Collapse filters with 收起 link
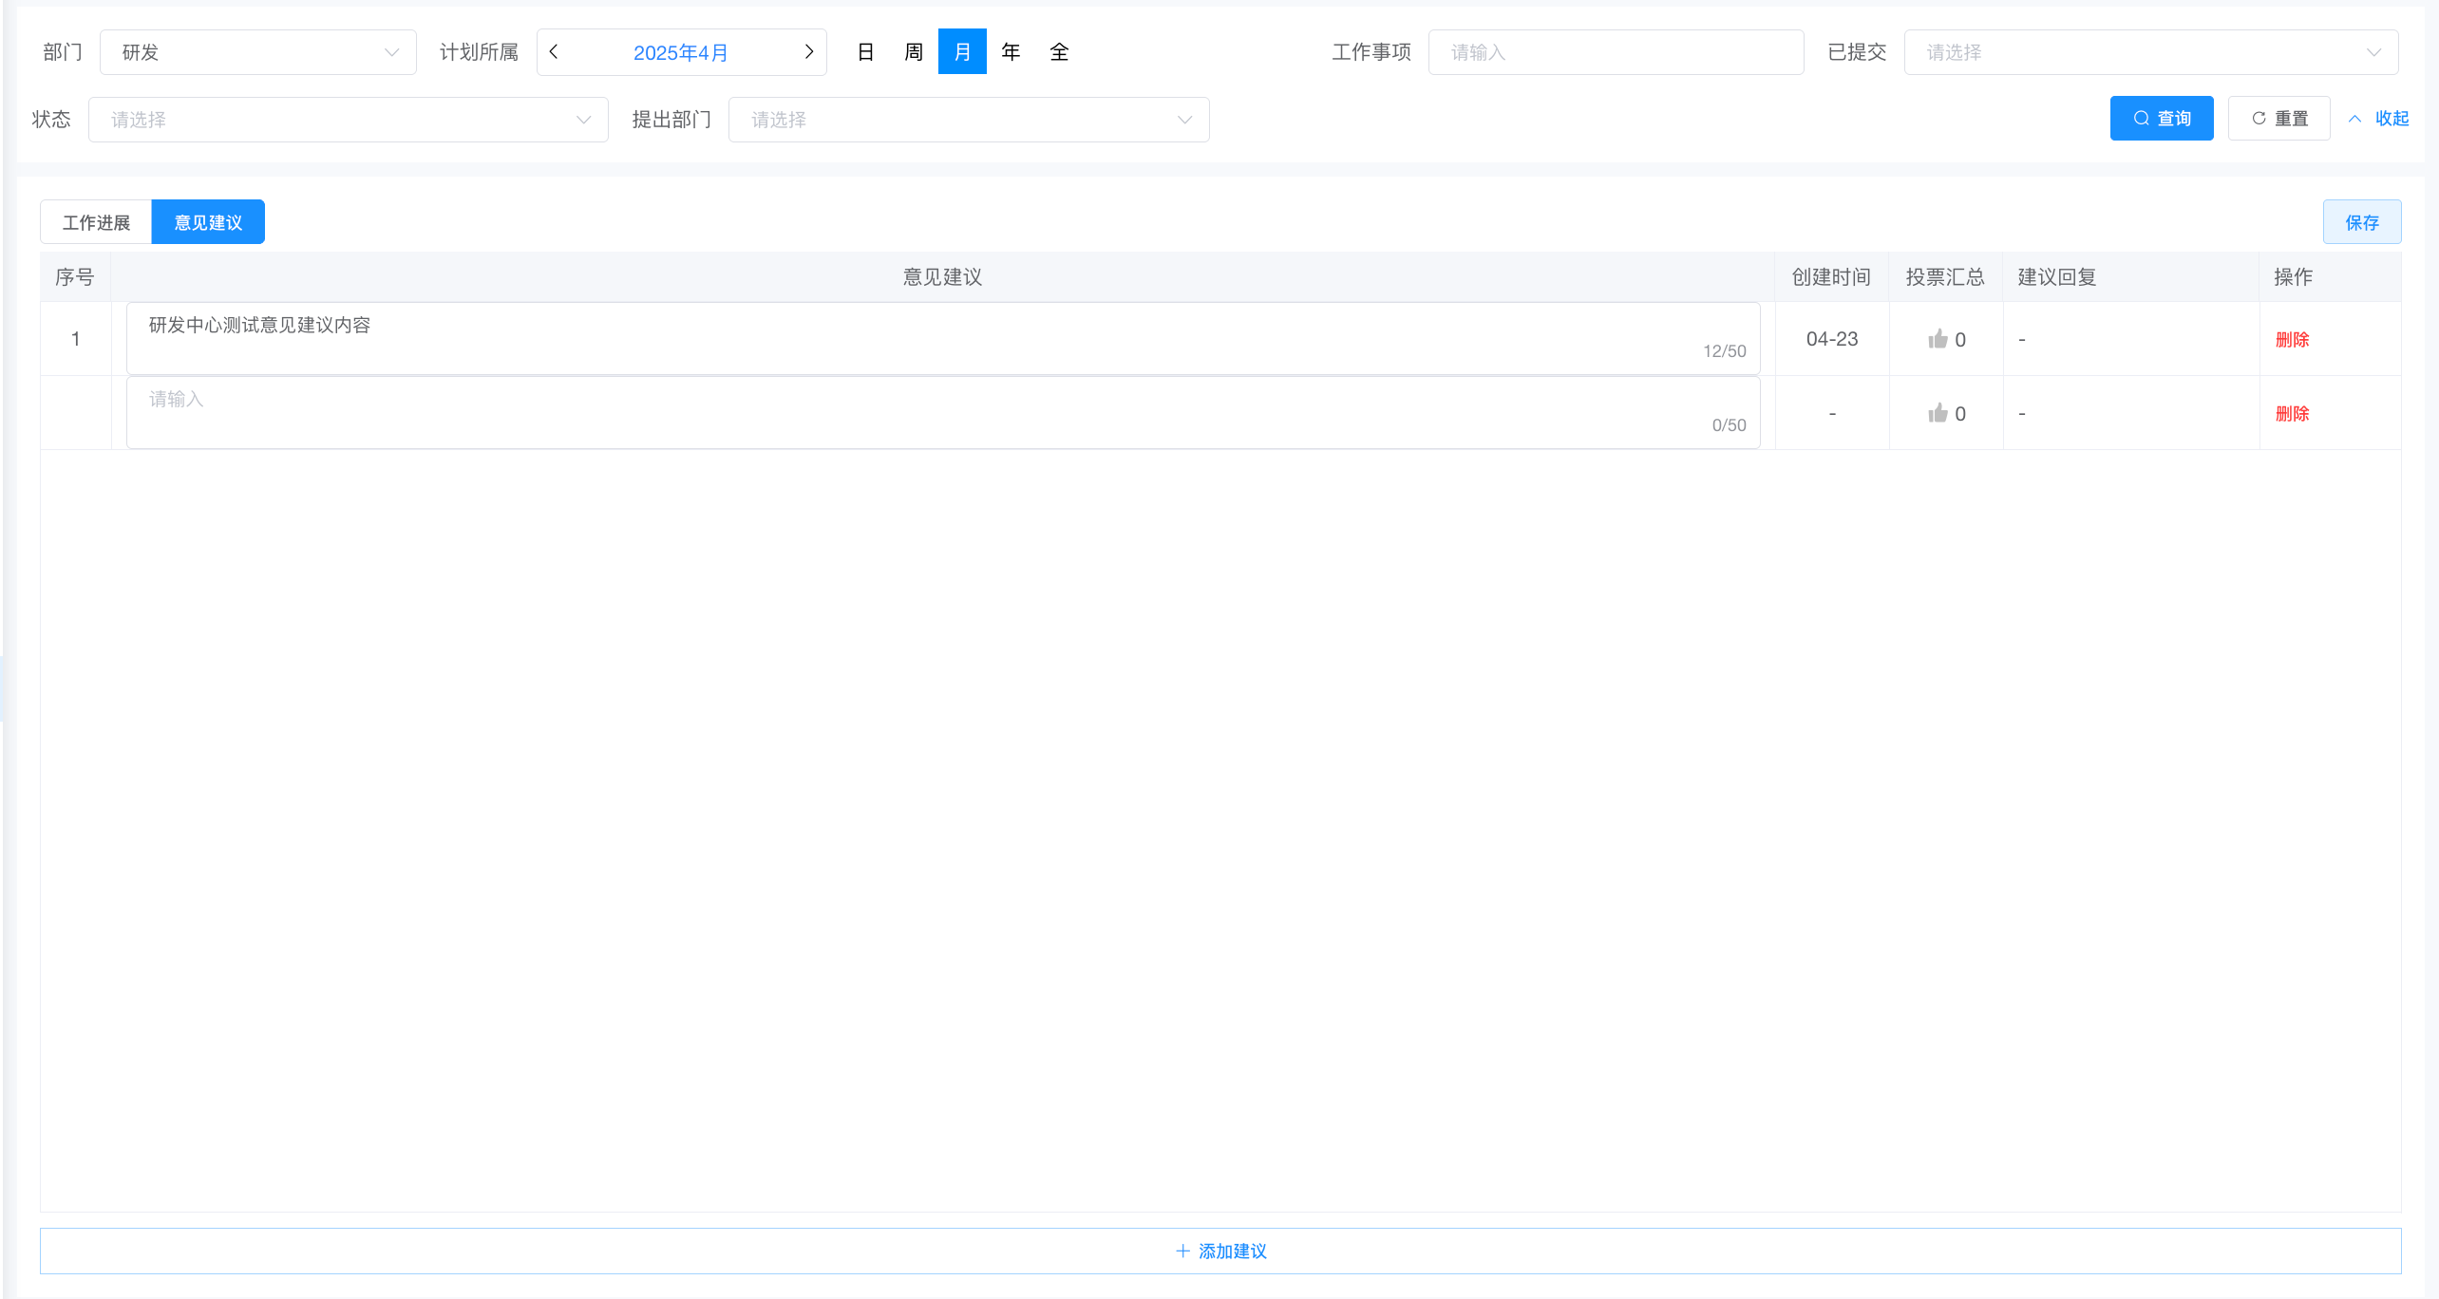Image resolution: width=2439 pixels, height=1299 pixels. pyautogui.click(x=2379, y=119)
